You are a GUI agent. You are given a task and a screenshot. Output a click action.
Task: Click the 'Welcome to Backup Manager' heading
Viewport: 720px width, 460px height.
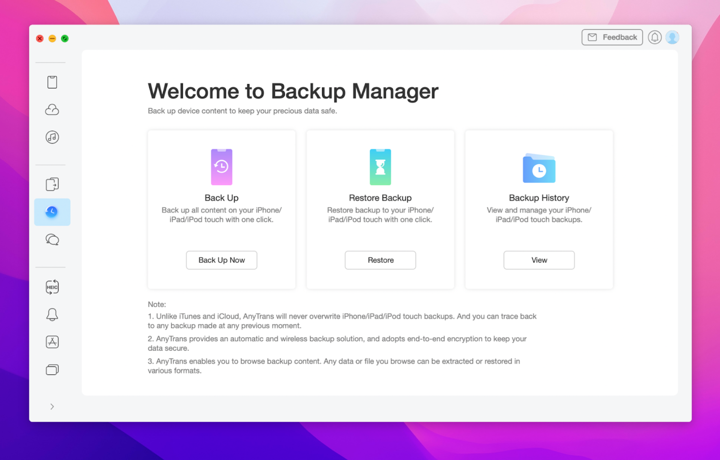[x=293, y=91]
